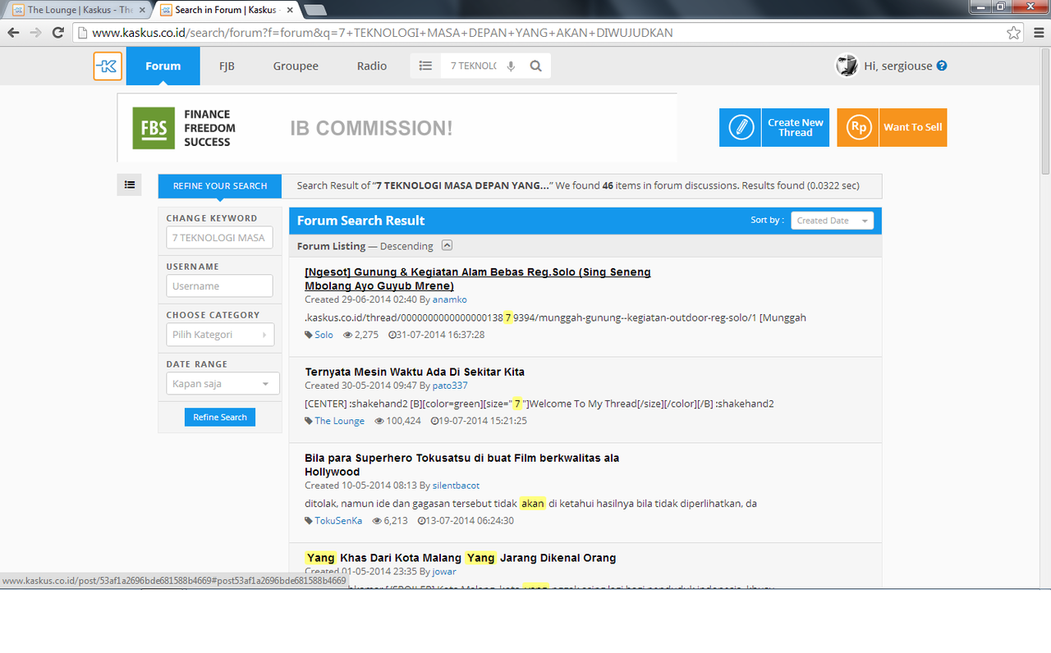Click The Lounge category tag
Viewport: 1051px width, 653px height.
[x=339, y=421]
